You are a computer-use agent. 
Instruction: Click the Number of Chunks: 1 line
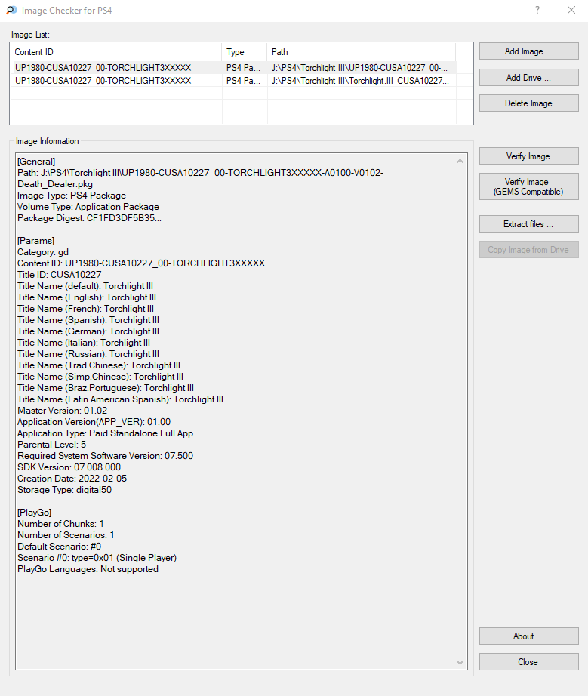click(60, 523)
